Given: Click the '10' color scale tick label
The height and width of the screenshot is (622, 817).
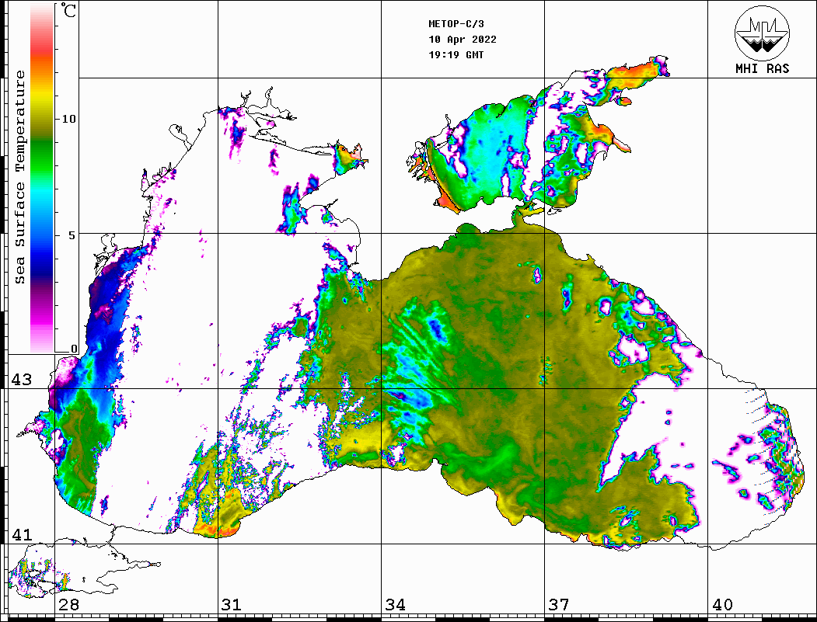Looking at the screenshot, I should click(68, 119).
